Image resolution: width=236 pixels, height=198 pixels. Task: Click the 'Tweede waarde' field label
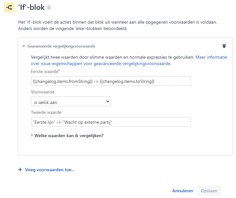coord(46,112)
